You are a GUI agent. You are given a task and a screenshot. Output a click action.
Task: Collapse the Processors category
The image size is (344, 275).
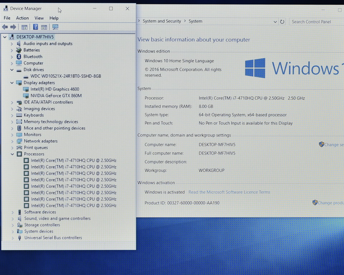click(12, 154)
